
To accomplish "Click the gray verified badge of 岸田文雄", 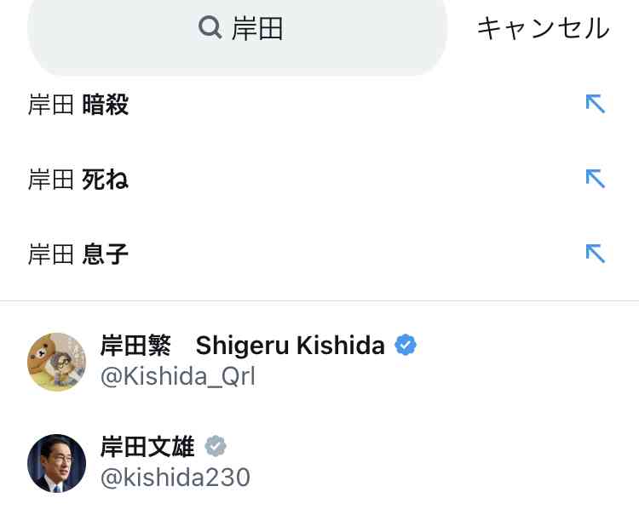I will [x=216, y=446].
